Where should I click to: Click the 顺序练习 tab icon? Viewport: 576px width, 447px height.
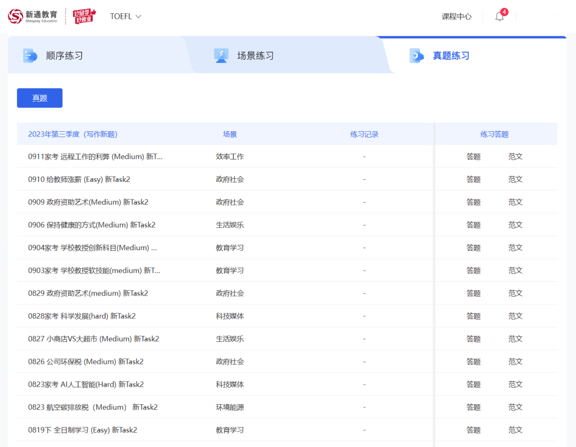(30, 56)
